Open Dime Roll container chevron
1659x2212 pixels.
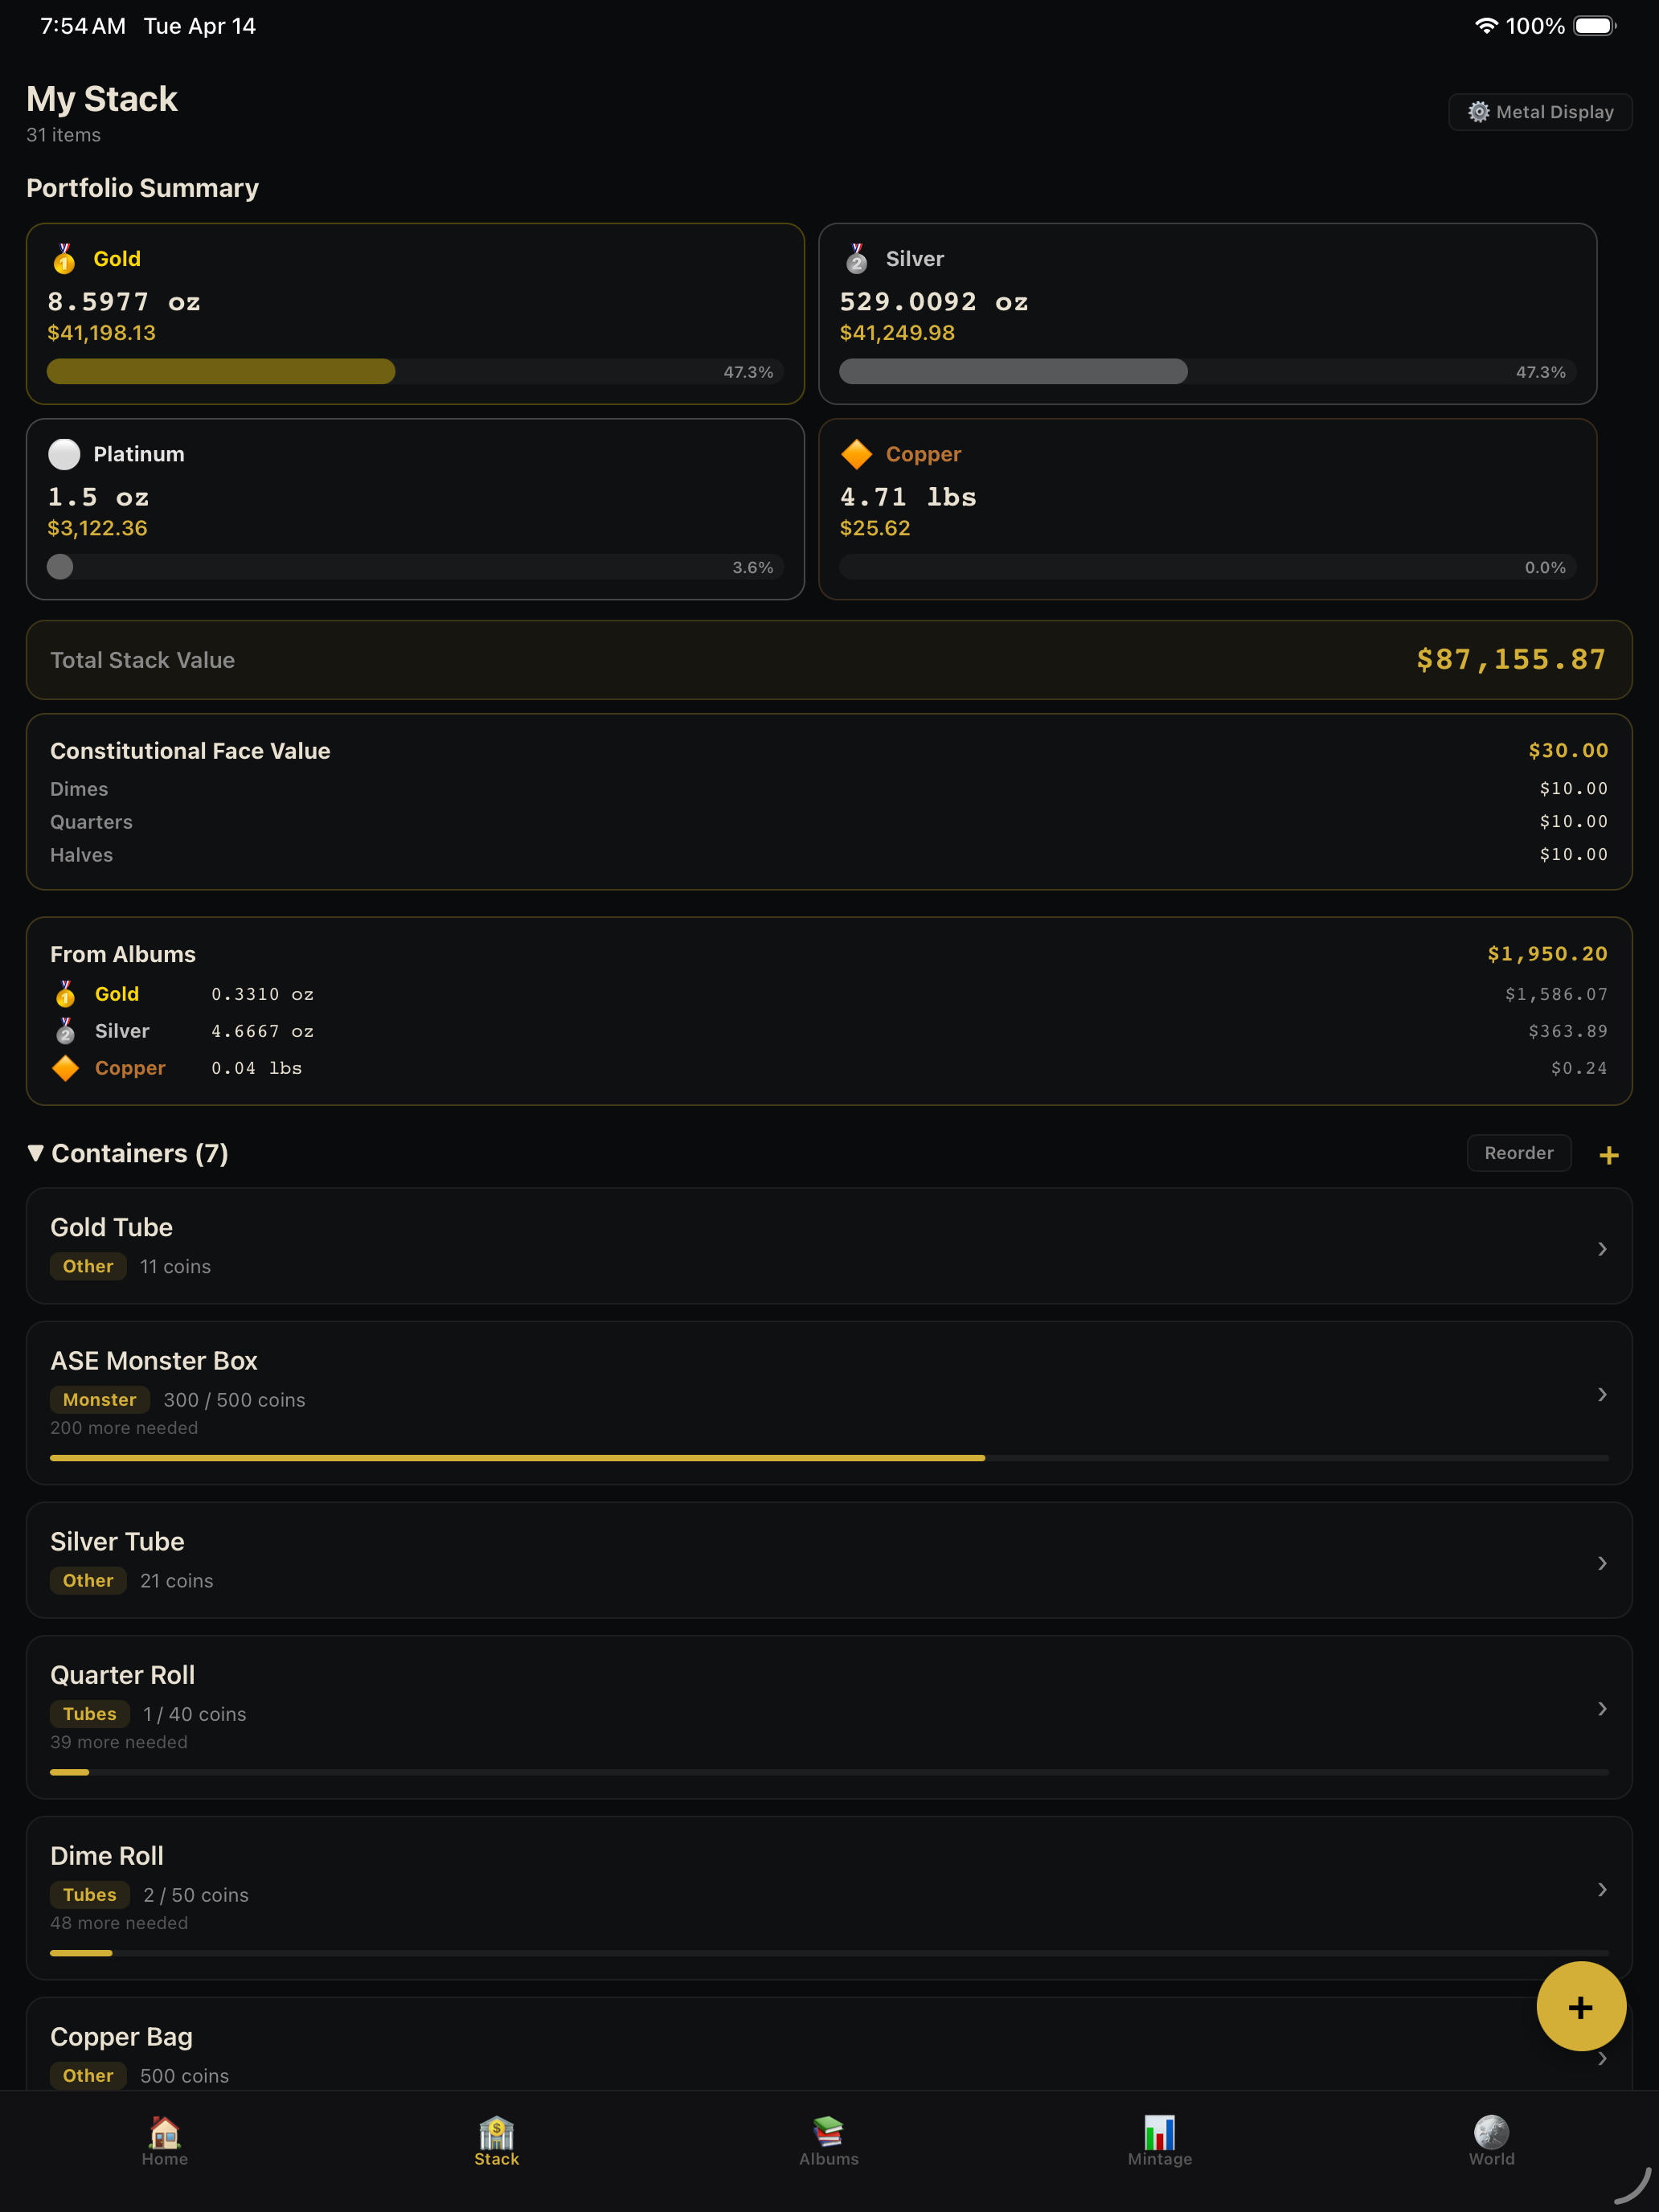[1602, 1889]
